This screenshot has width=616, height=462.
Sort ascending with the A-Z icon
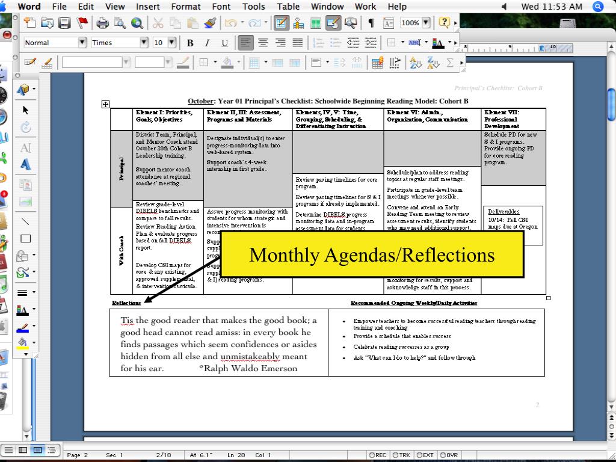point(415,63)
